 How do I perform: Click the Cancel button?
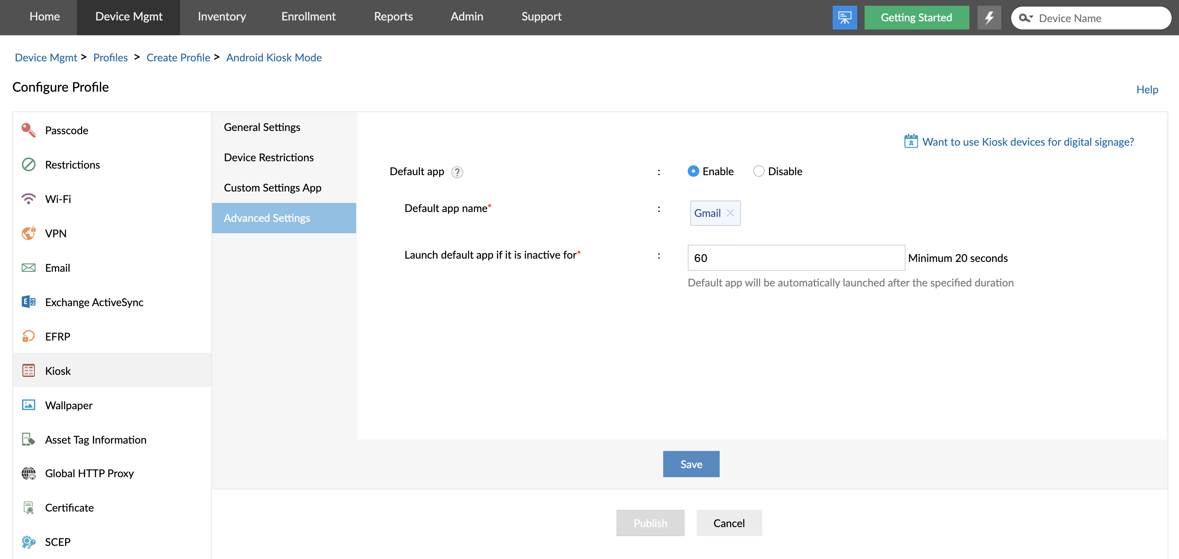coord(729,523)
